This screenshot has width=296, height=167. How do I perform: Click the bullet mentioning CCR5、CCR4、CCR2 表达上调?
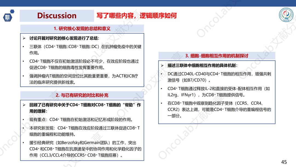219,109
